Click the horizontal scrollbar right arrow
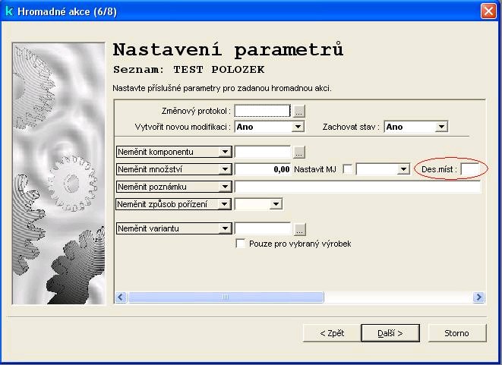 pos(478,297)
